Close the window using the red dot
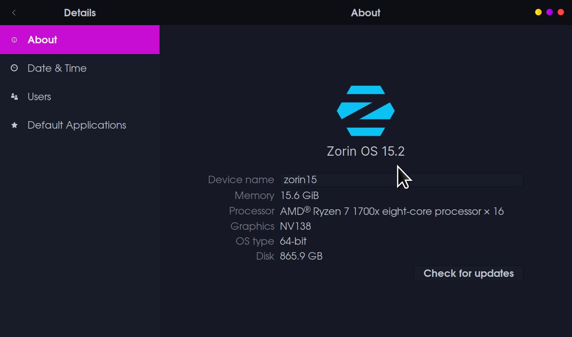Viewport: 572px width, 337px height. [561, 13]
